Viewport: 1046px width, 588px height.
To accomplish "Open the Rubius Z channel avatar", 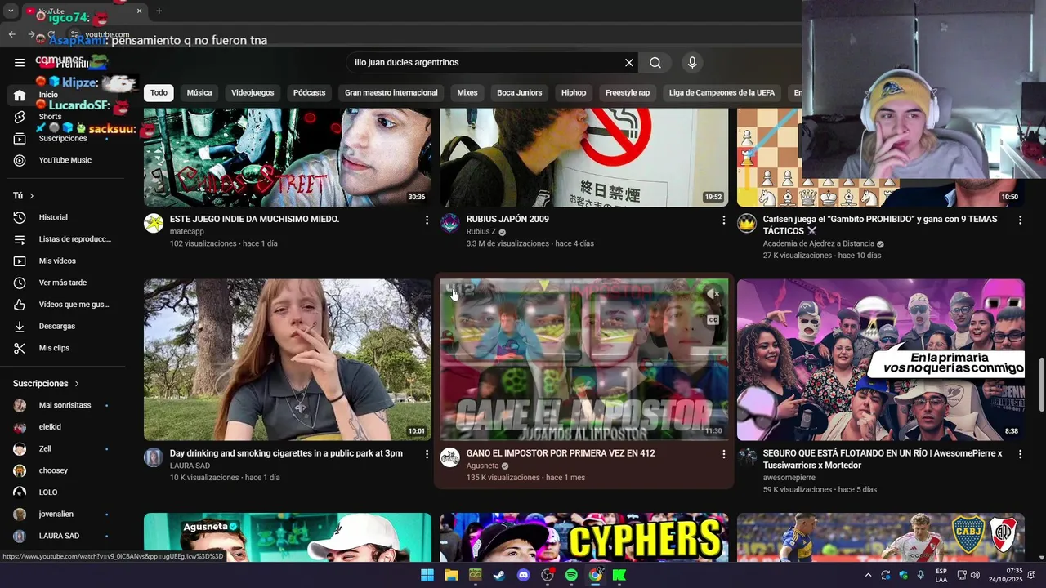I will pos(450,224).
